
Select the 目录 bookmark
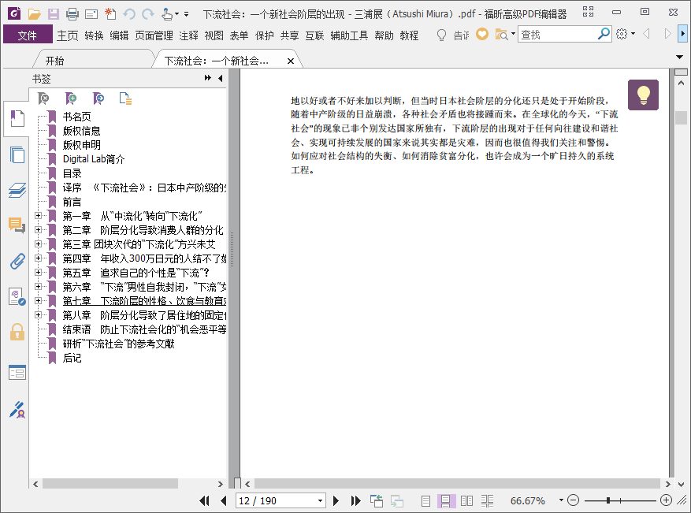point(72,173)
